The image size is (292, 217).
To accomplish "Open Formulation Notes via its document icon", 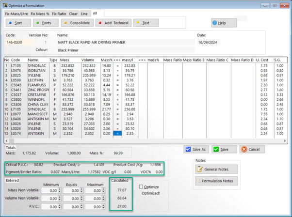I will click(x=199, y=181).
